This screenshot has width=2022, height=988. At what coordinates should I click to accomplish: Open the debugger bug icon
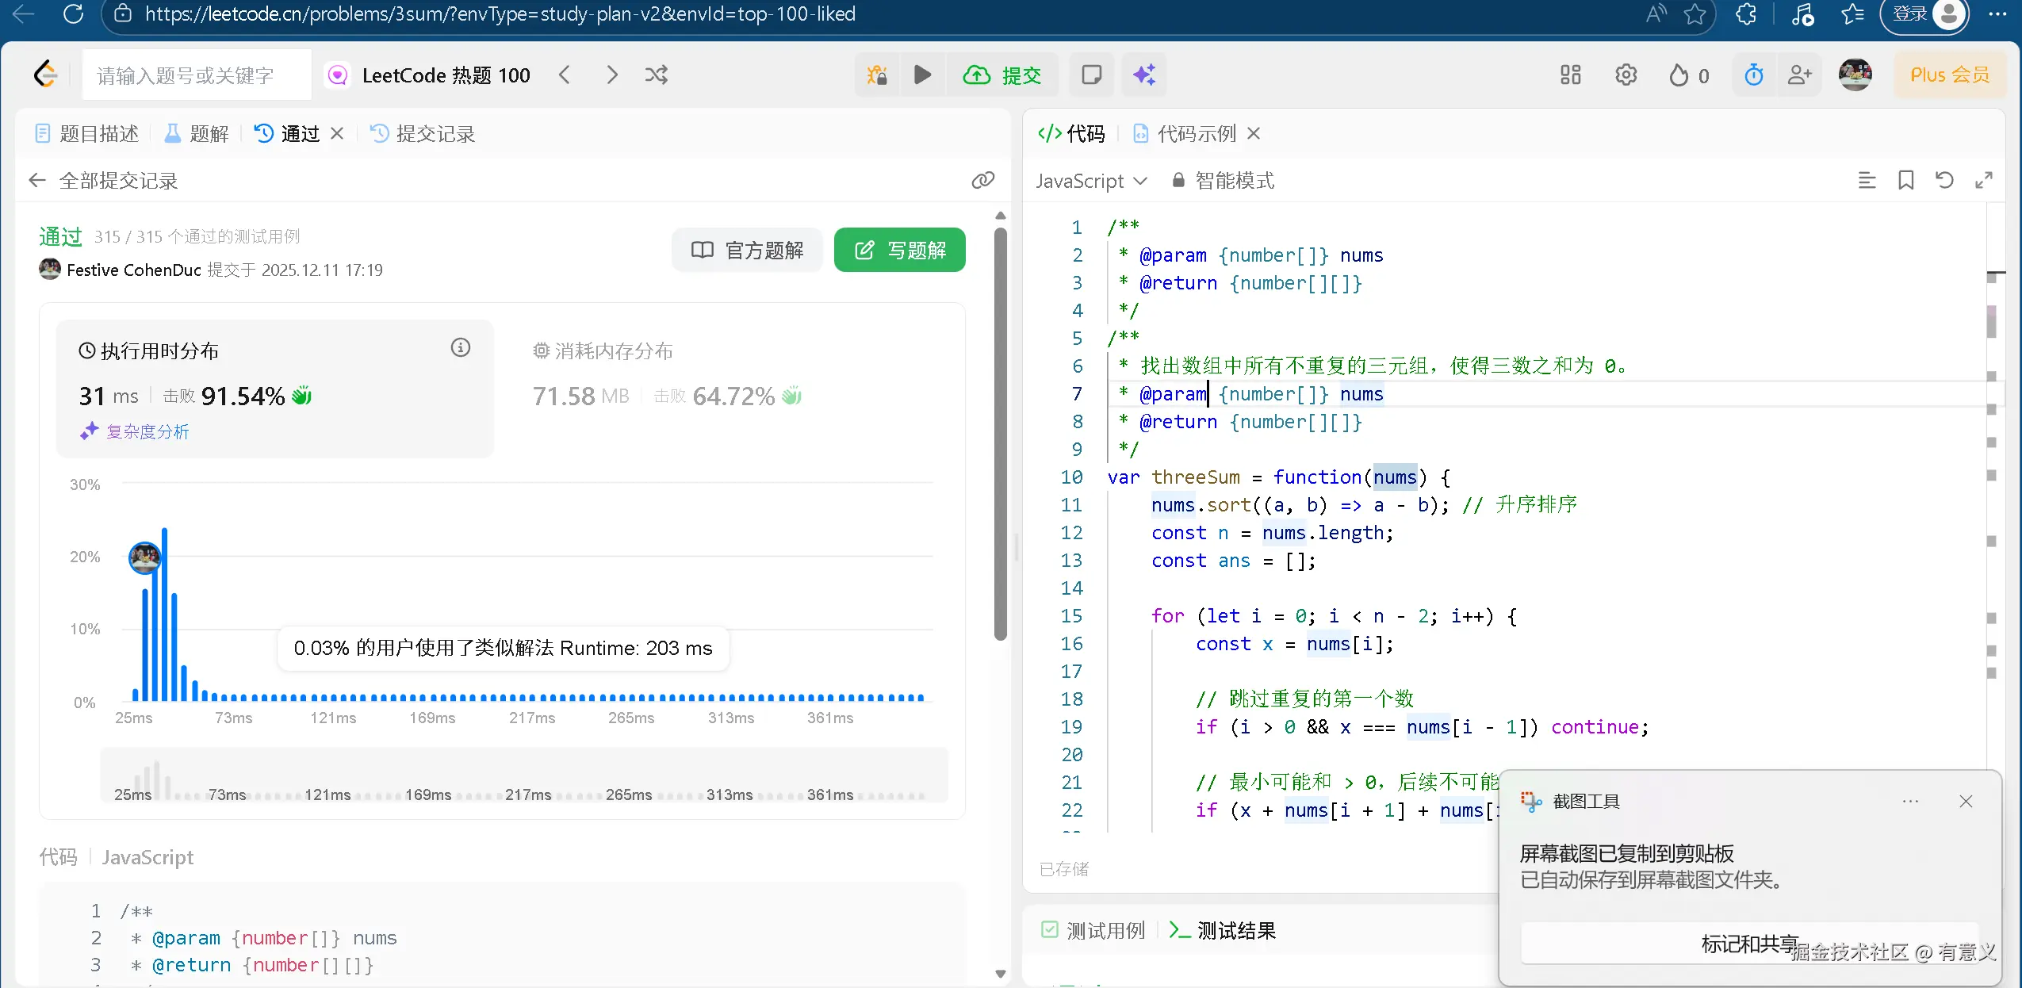(877, 75)
